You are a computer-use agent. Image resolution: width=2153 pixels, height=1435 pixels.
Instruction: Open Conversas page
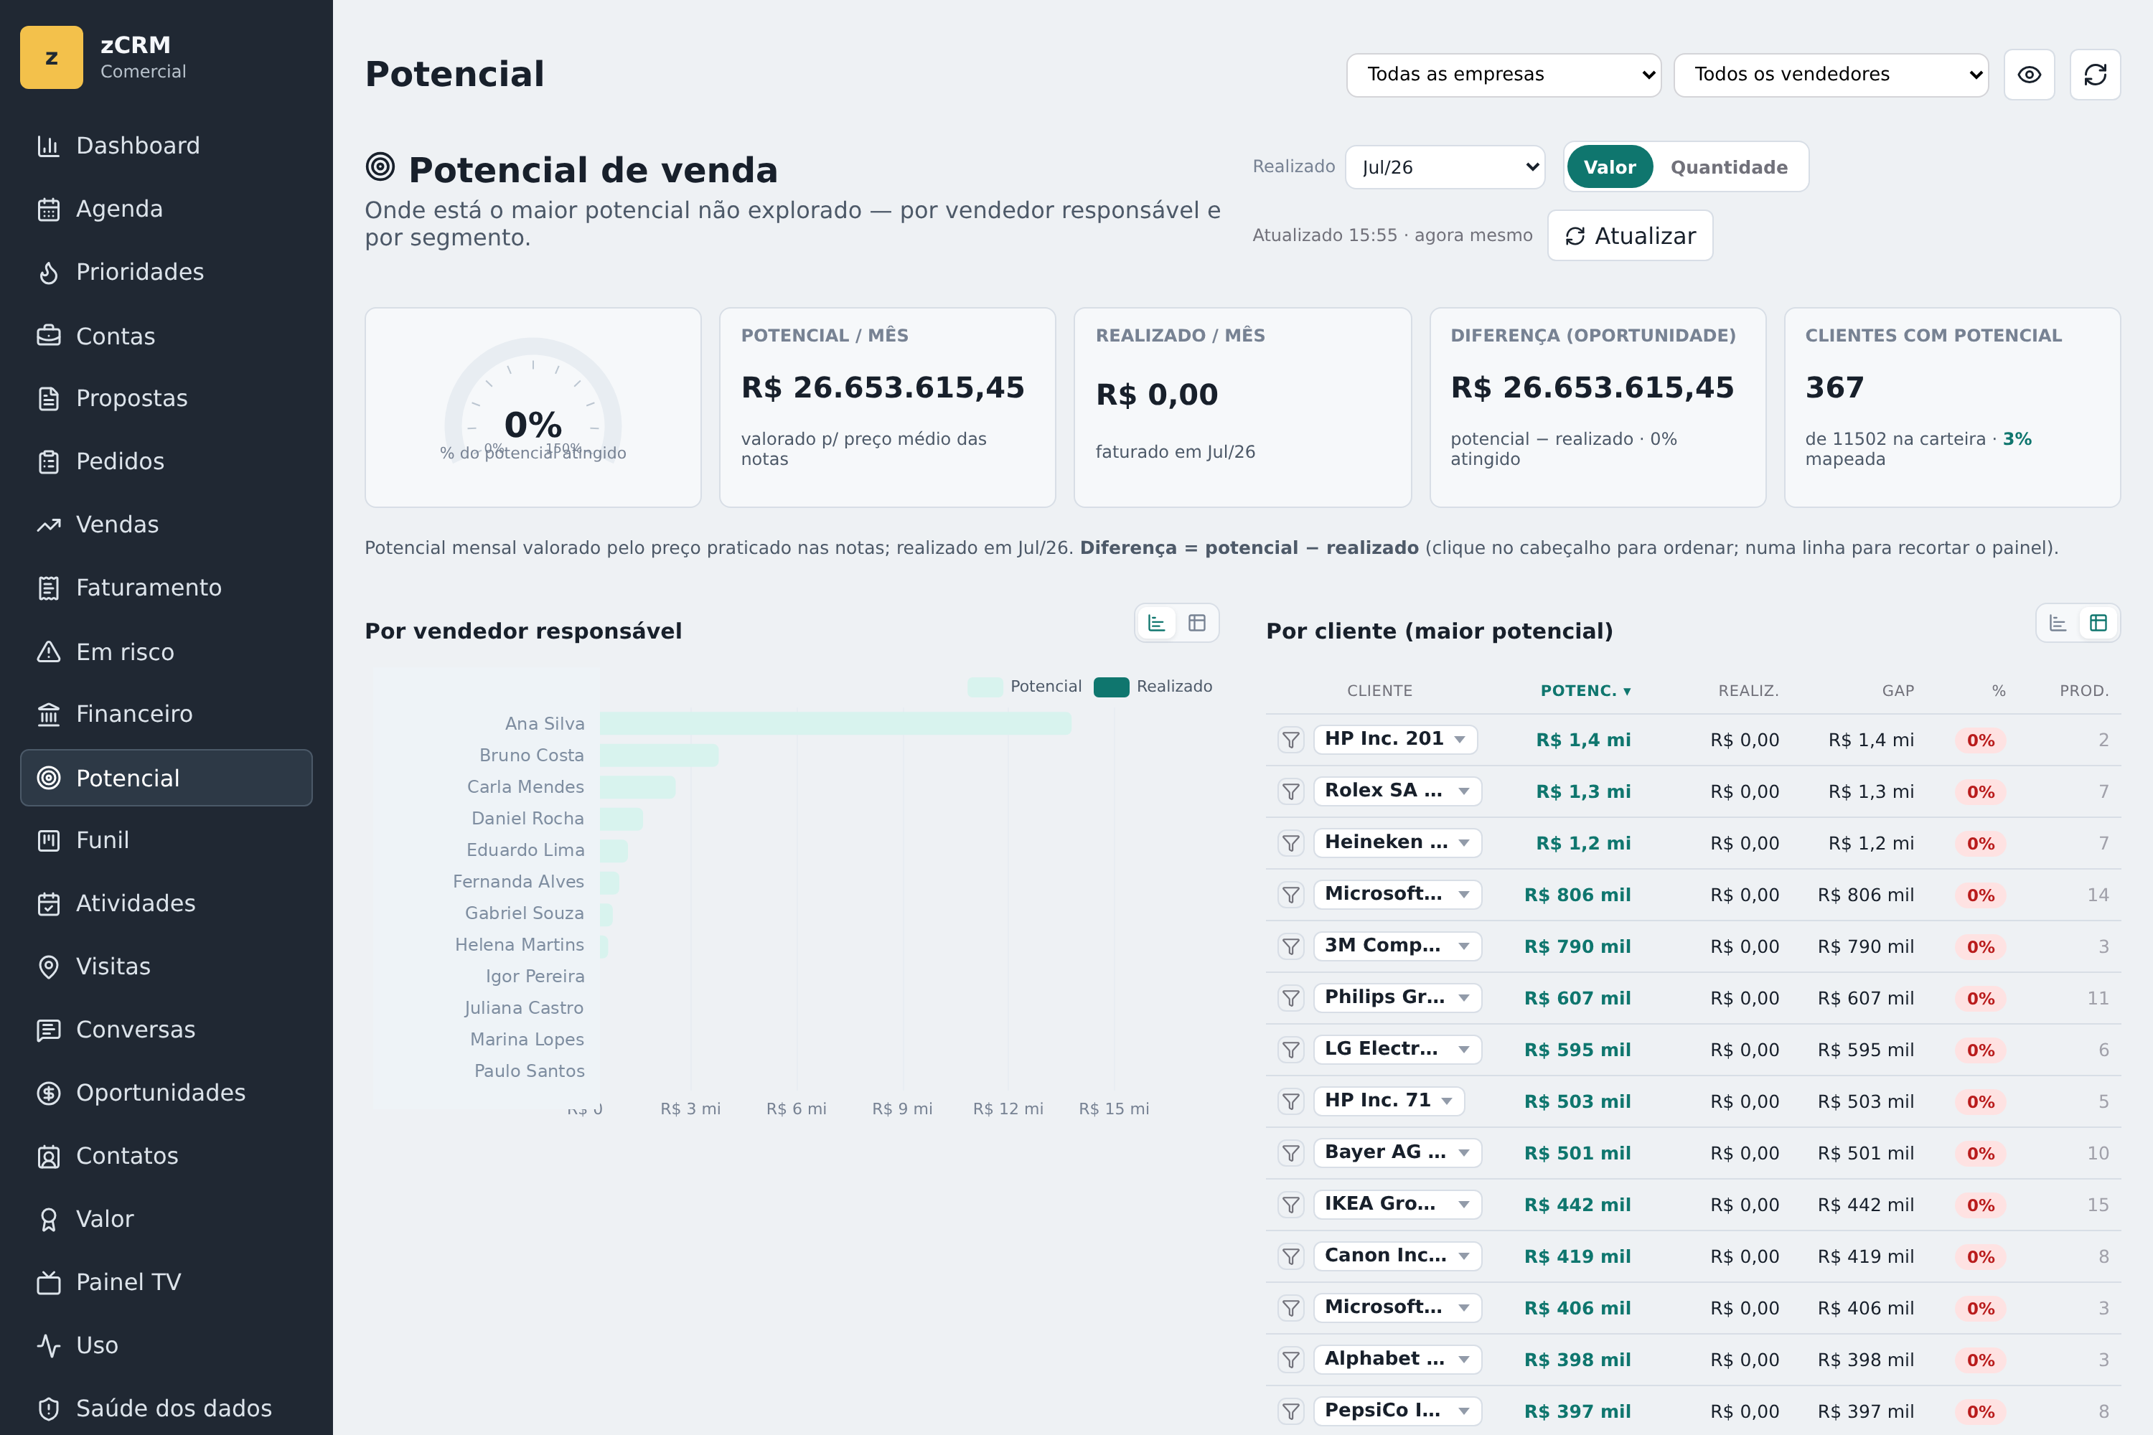(x=166, y=1030)
